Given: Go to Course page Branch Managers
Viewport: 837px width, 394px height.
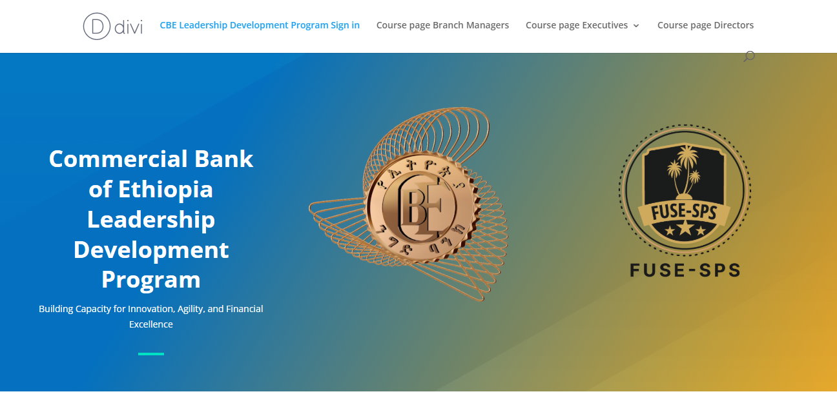Looking at the screenshot, I should [442, 25].
